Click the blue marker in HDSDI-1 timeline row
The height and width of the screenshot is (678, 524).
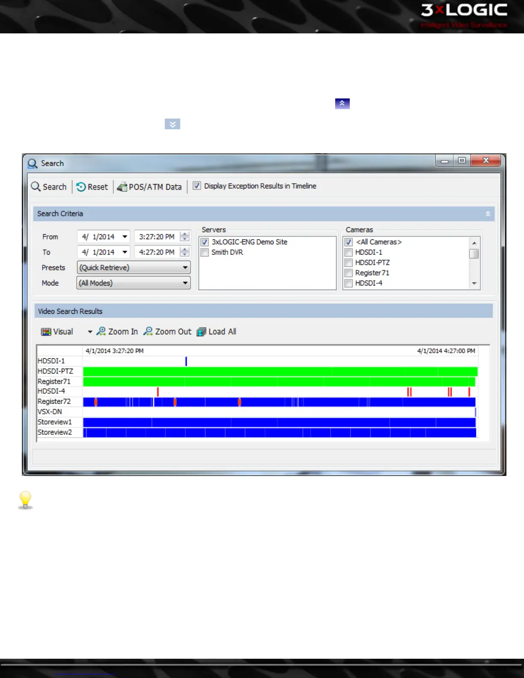pos(186,361)
